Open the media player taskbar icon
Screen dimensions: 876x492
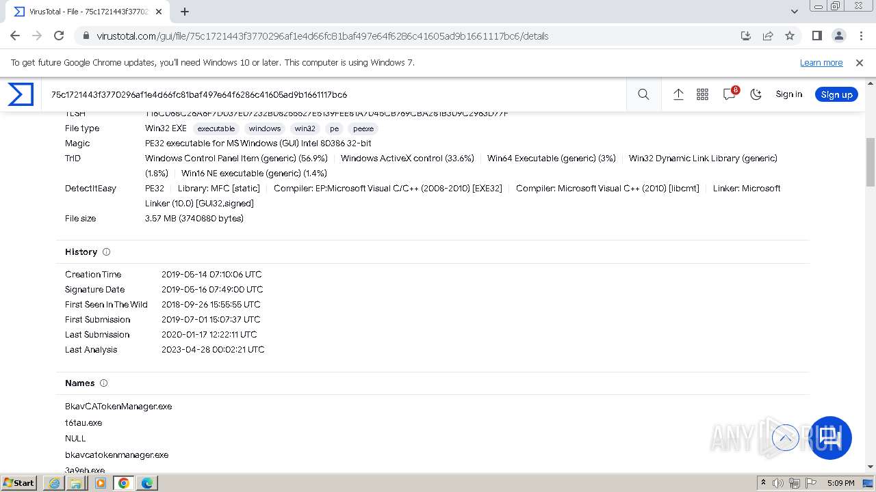pyautogui.click(x=101, y=482)
